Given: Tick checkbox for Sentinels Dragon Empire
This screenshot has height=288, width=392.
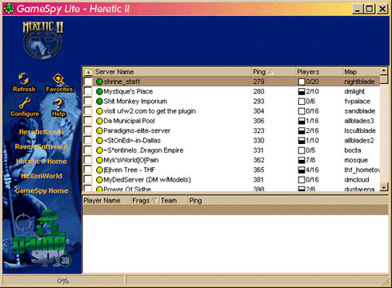Looking at the screenshot, I should [x=88, y=150].
